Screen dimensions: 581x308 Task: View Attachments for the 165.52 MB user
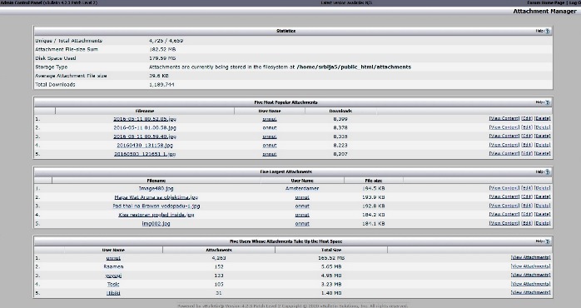click(530, 257)
